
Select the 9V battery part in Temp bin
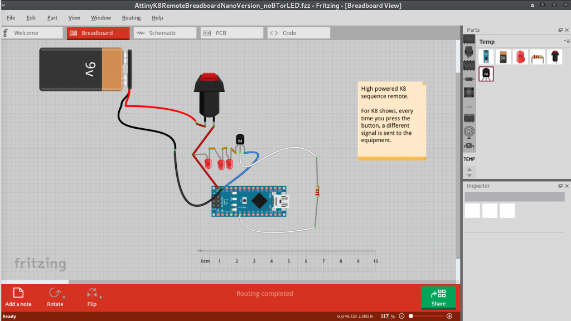(503, 57)
